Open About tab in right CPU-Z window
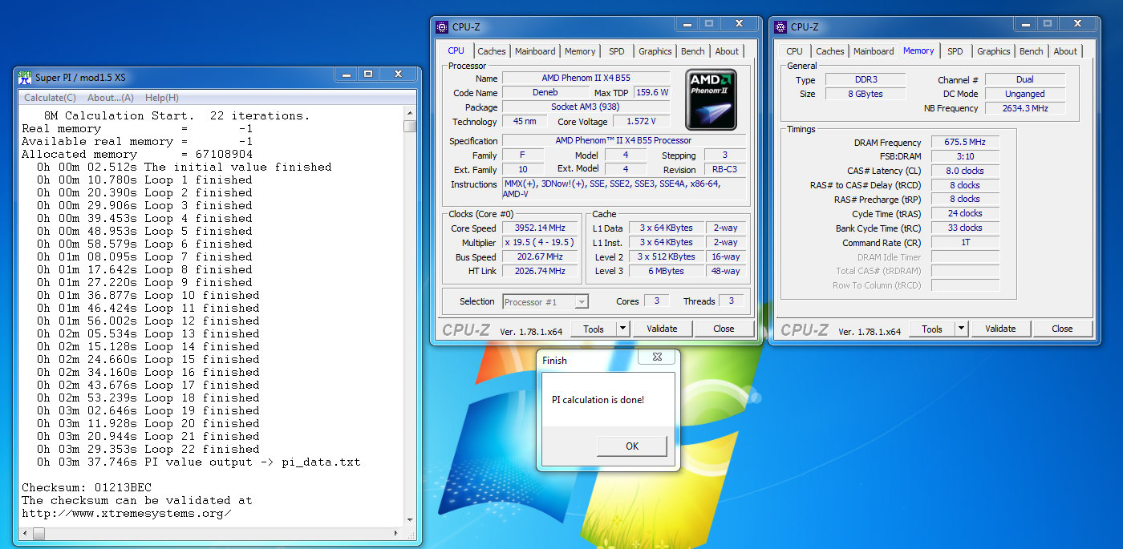This screenshot has height=549, width=1123. [x=1065, y=51]
